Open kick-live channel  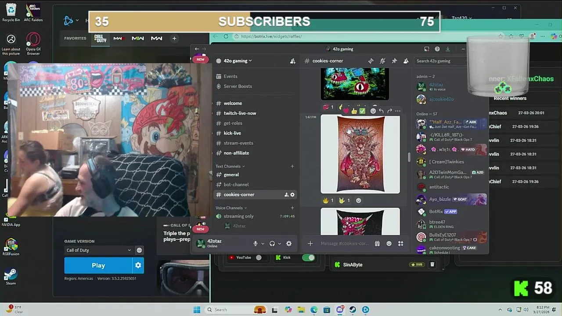click(232, 133)
